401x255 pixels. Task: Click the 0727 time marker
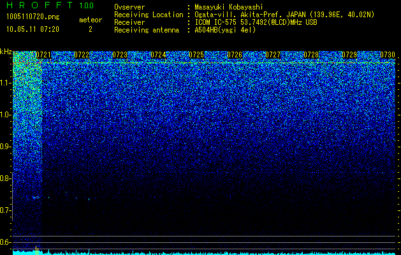point(273,55)
